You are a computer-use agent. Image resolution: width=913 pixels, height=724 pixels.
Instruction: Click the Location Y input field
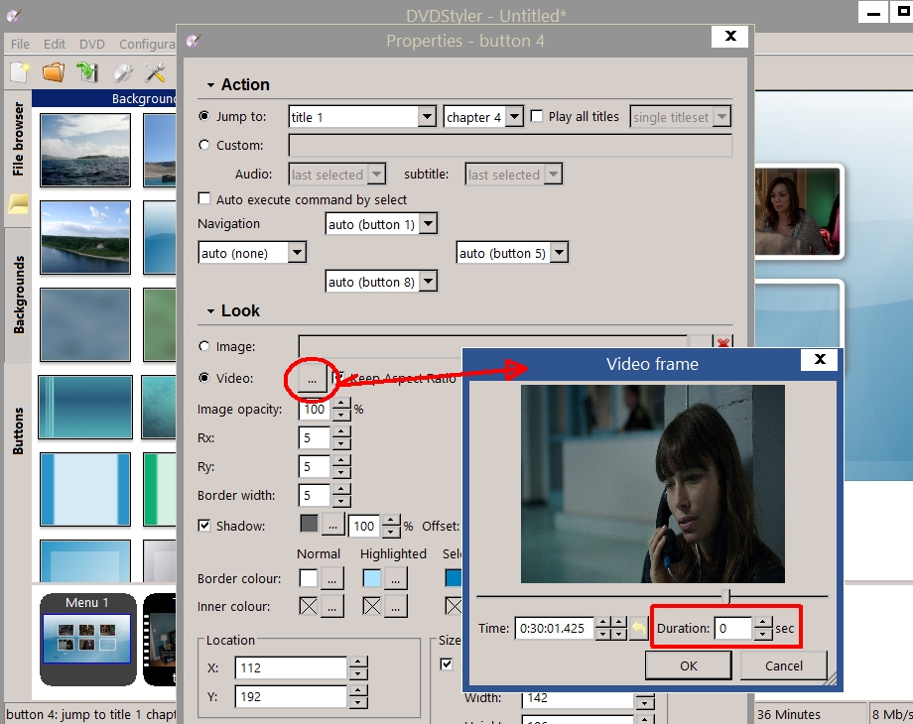click(291, 696)
